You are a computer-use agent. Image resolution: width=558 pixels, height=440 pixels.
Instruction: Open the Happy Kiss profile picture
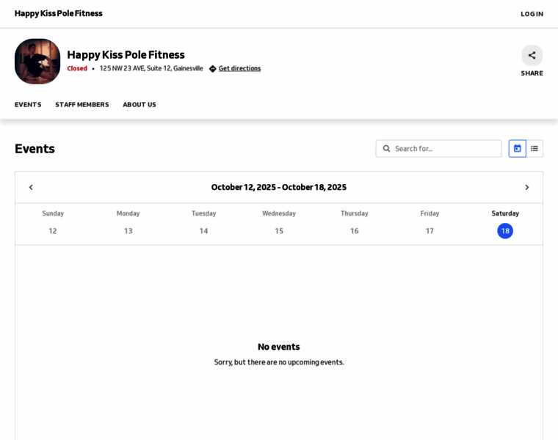37,61
